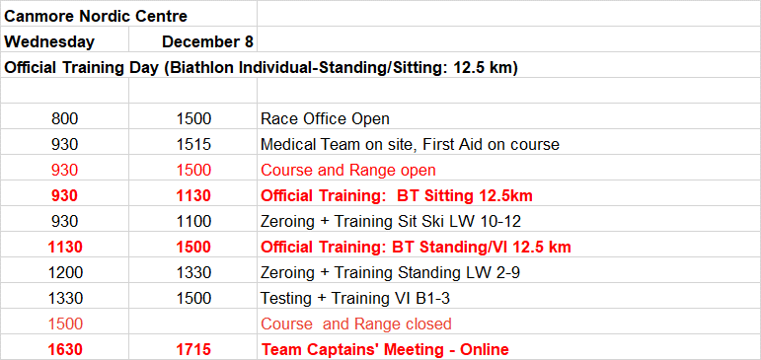The image size is (761, 360).
Task: Select the 1715 end time cell
Action: pyautogui.click(x=192, y=349)
